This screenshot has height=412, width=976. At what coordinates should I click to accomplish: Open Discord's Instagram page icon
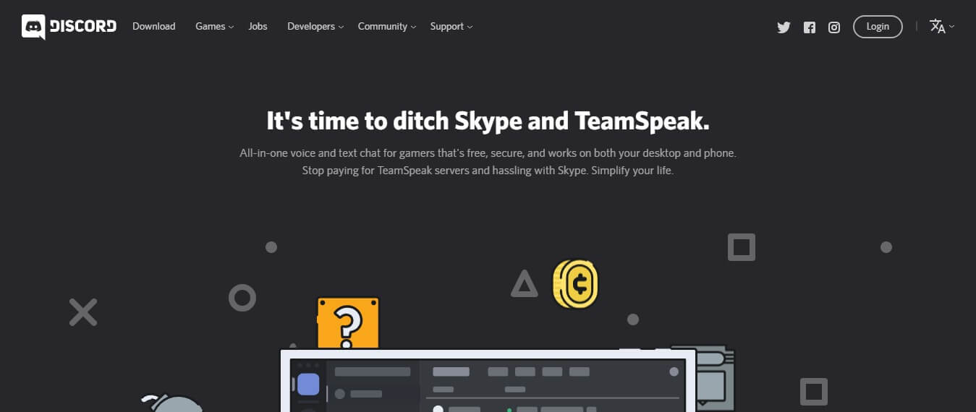[x=834, y=27]
